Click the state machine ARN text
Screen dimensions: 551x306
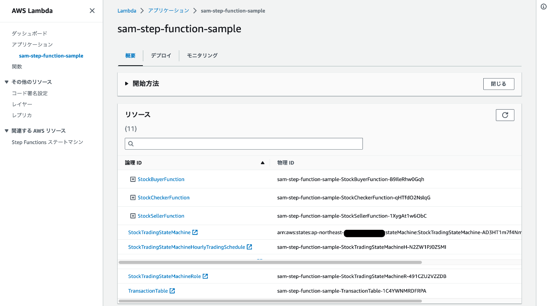click(399, 233)
